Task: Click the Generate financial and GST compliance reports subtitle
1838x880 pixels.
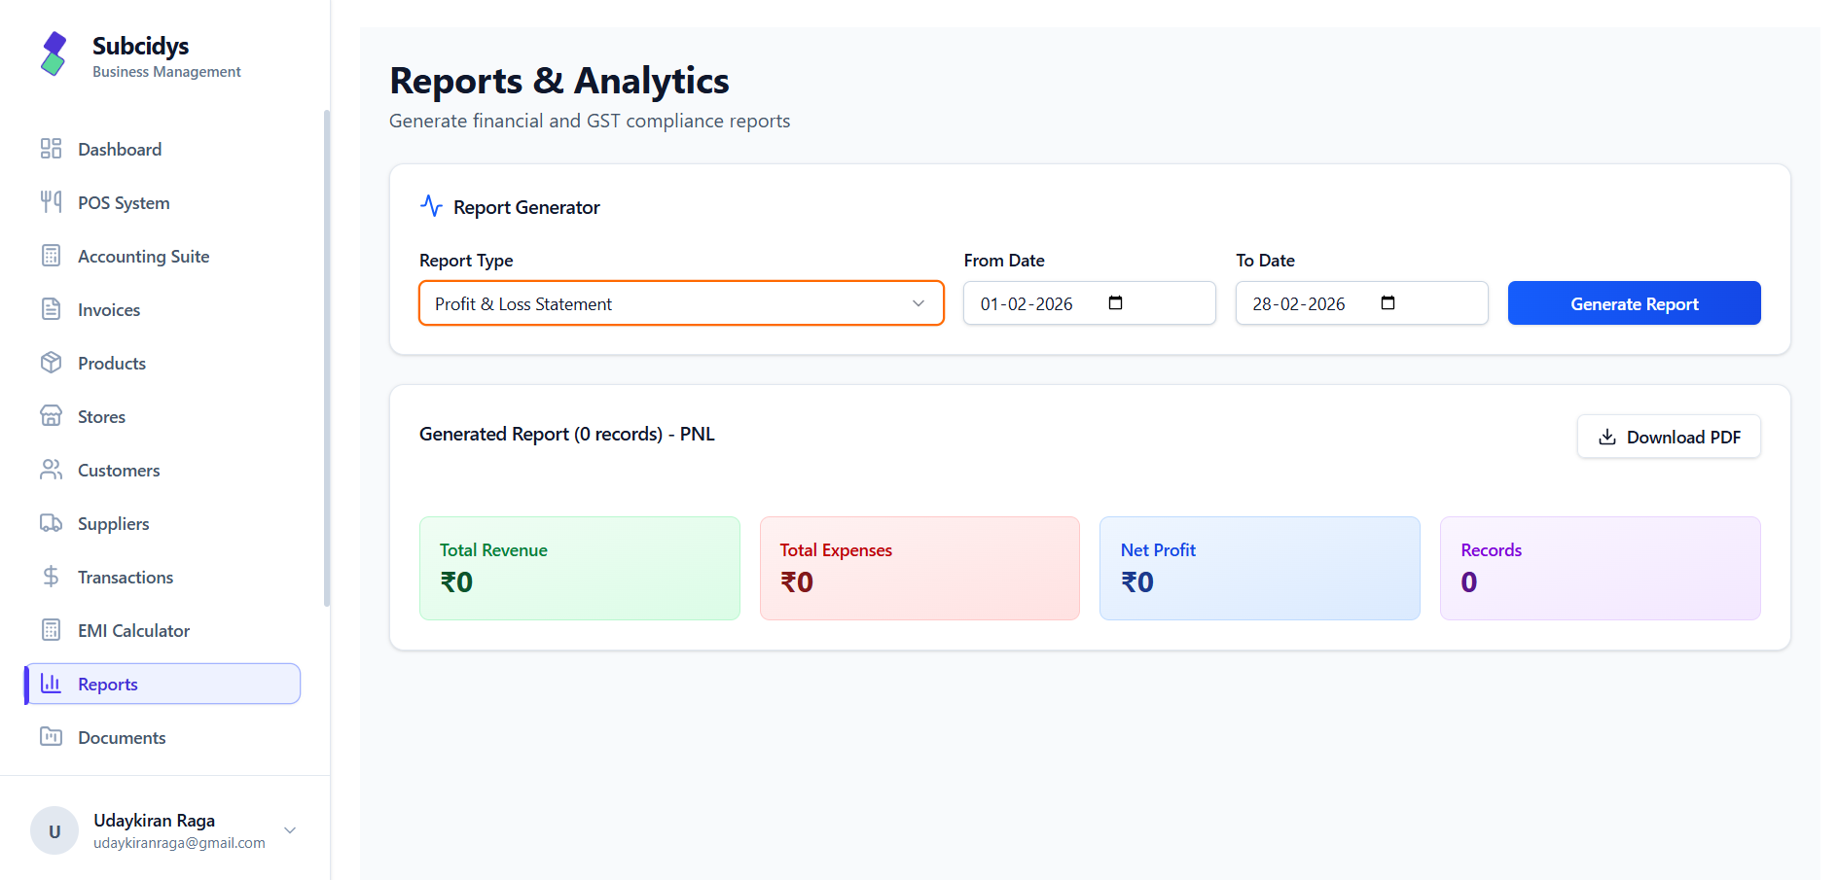Action: pos(590,121)
